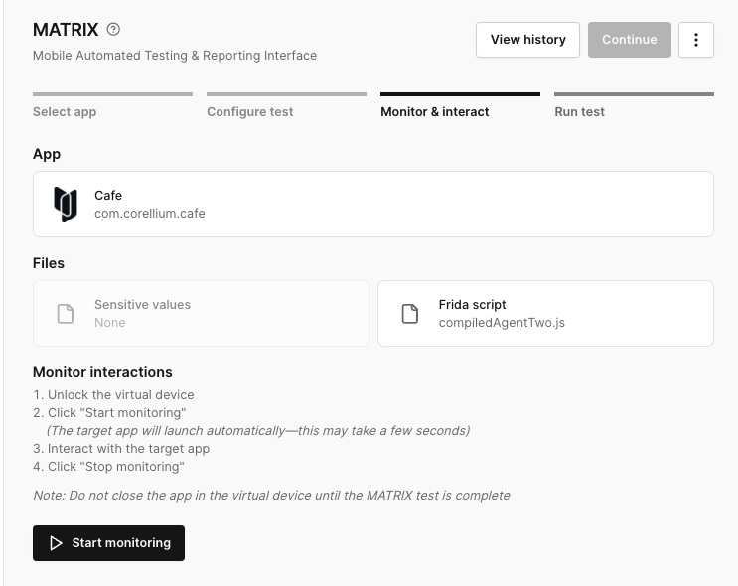Image resolution: width=738 pixels, height=586 pixels.
Task: Click the Frida script file icon
Action: [x=410, y=314]
